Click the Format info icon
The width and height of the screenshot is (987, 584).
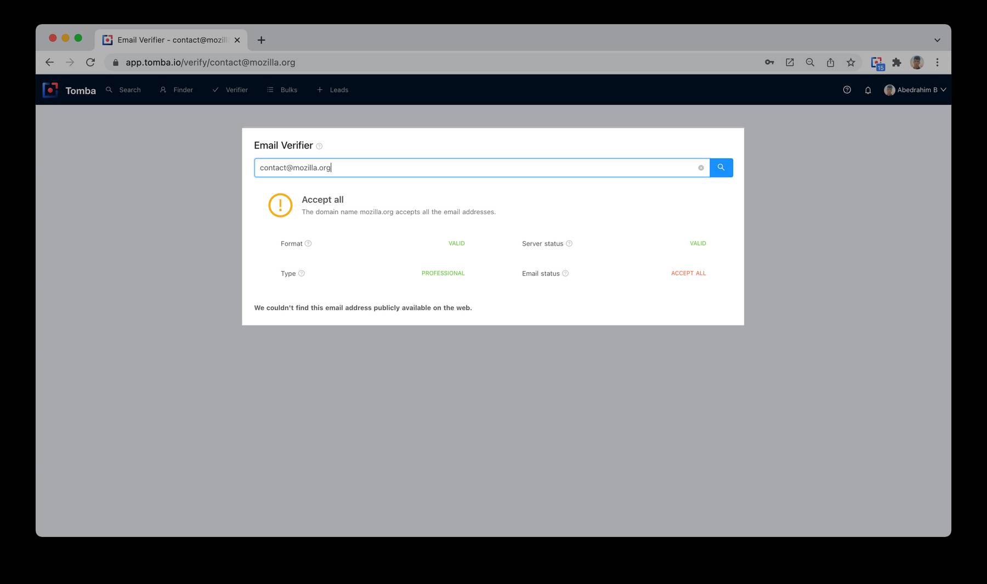pos(308,243)
